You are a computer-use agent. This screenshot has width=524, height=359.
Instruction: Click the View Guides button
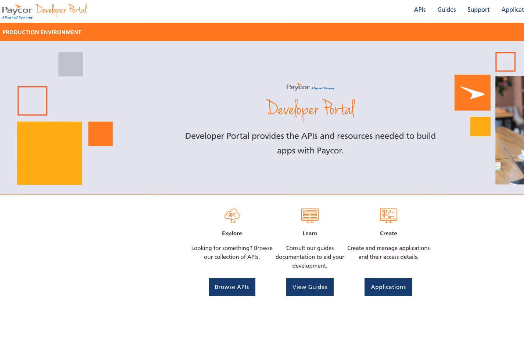(x=310, y=287)
